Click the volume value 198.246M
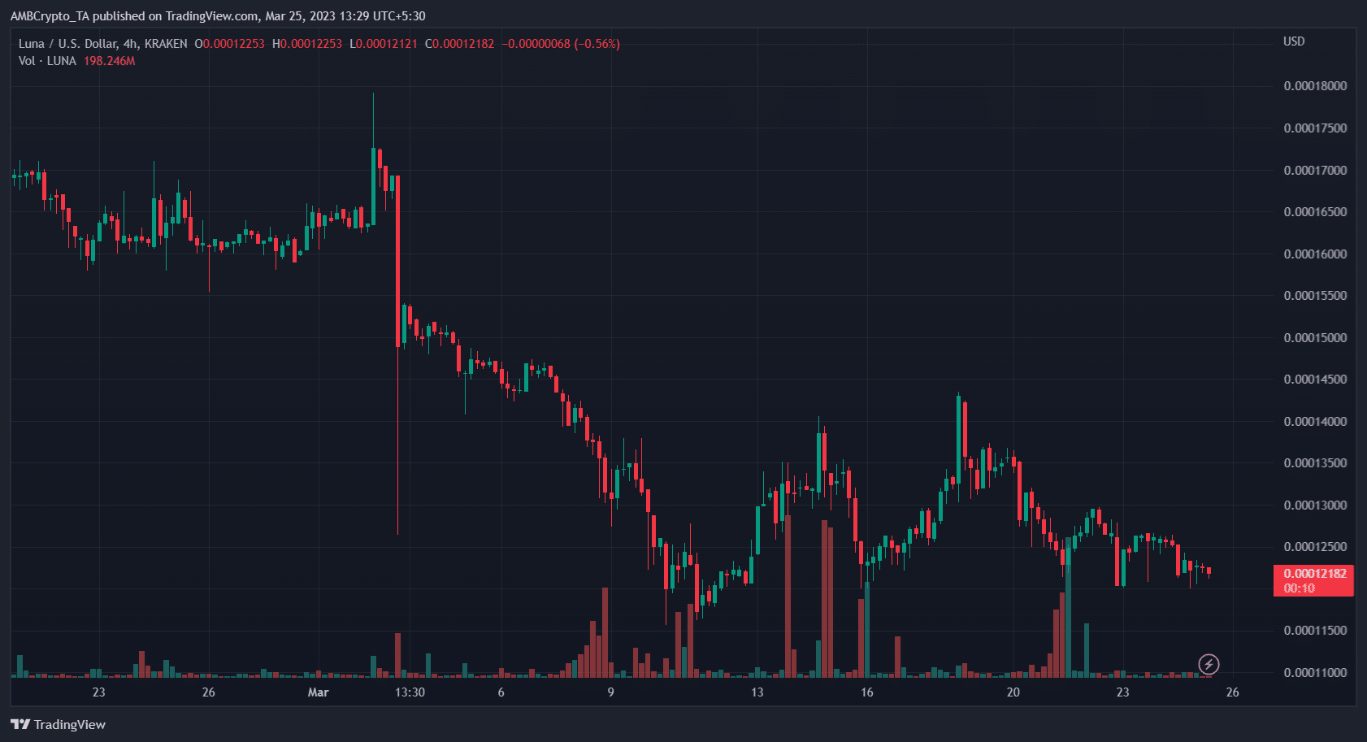The image size is (1367, 742). (x=110, y=61)
